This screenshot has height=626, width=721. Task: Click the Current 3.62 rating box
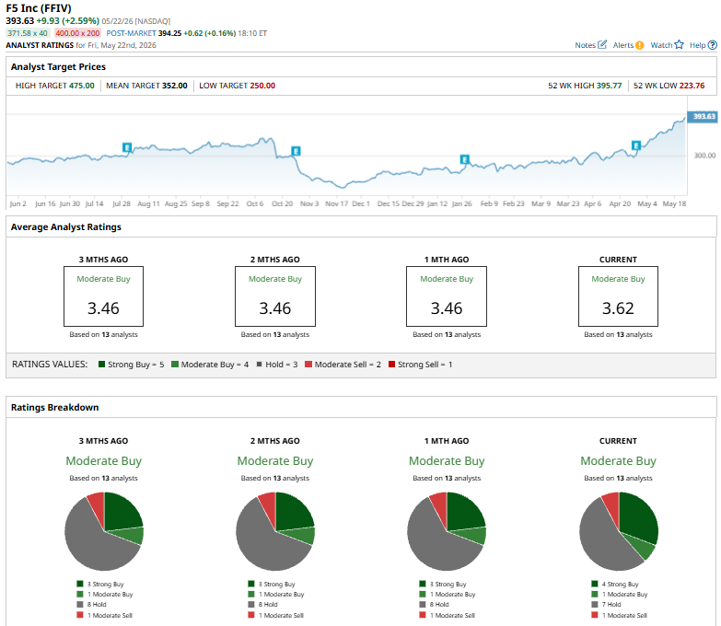click(618, 296)
